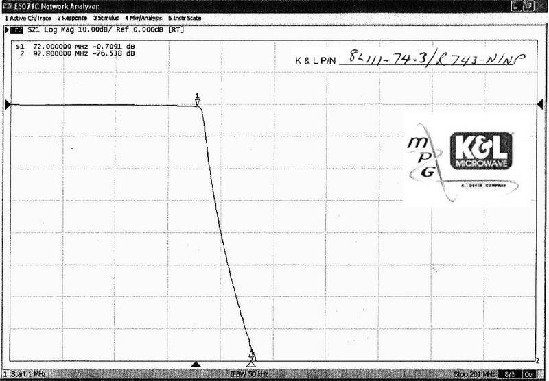This screenshot has height=381, width=549.
Task: Select marker 2 triangle at trace bottom
Action: (251, 362)
